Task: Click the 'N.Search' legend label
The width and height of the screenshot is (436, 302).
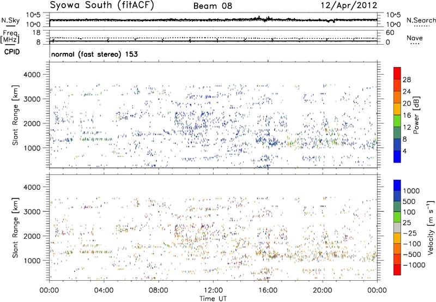Action: (x=421, y=20)
